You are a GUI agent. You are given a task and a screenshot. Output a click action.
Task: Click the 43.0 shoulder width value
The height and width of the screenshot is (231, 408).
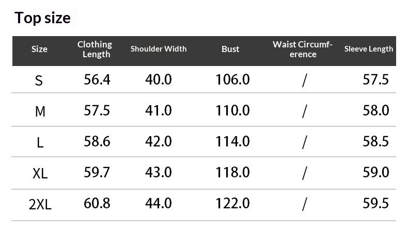(x=159, y=172)
